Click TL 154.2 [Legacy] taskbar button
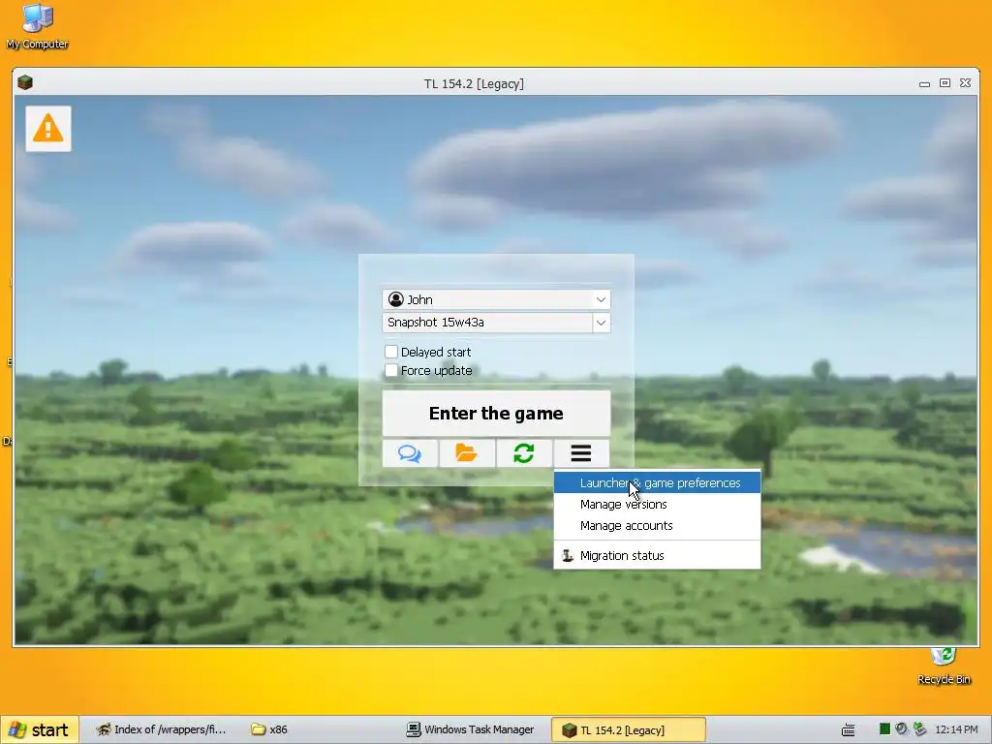Viewport: 992px width, 744px height. coord(628,730)
